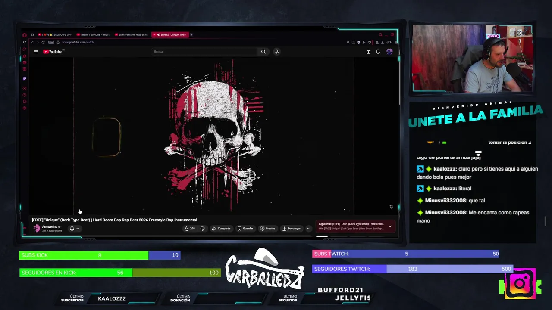Click the Guardar save button
This screenshot has width=552, height=310.
coord(245,229)
